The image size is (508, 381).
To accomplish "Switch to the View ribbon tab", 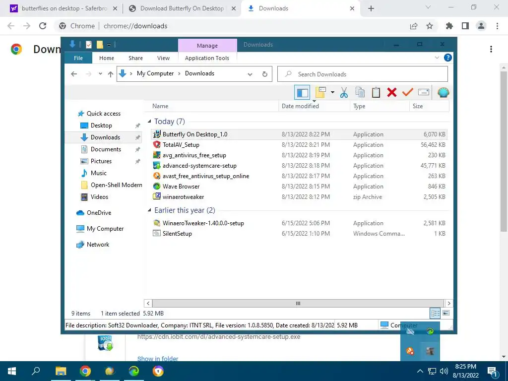I will [163, 58].
